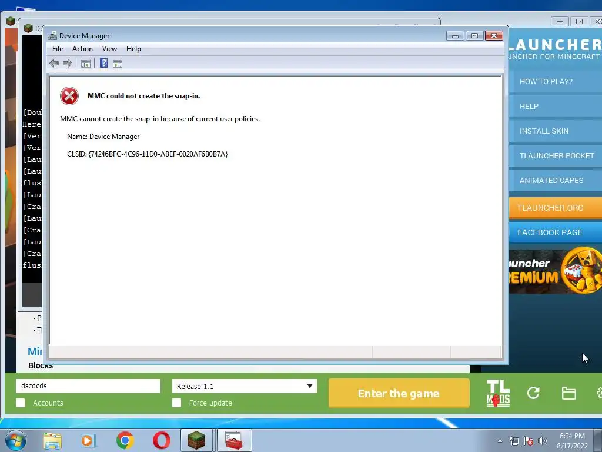Viewport: 602px width, 452px height.
Task: Open Windows Explorer from the taskbar
Action: coord(52,441)
